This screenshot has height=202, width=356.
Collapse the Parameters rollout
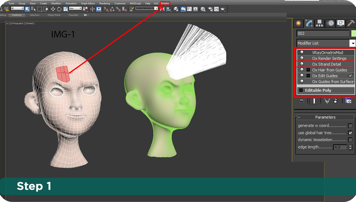[x=299, y=118]
